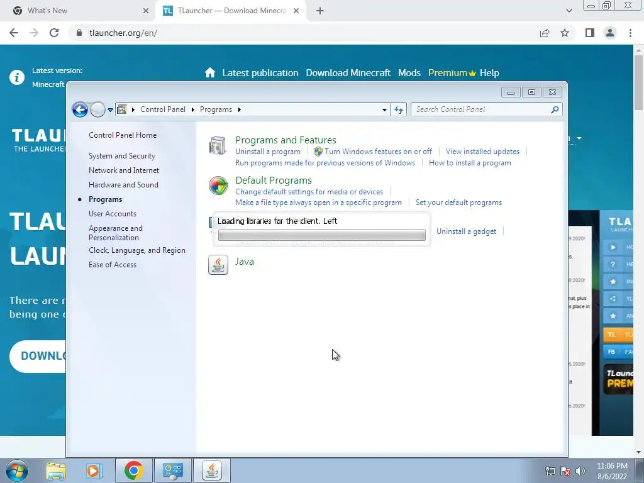Open Chrome profile avatar icon
644x483 pixels.
(610, 33)
